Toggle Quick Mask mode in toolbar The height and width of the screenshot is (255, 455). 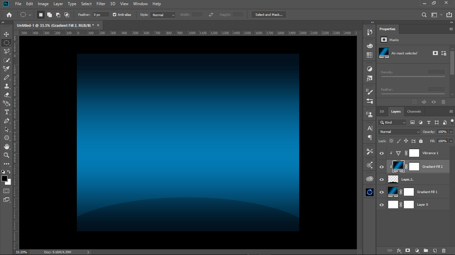tap(6, 191)
